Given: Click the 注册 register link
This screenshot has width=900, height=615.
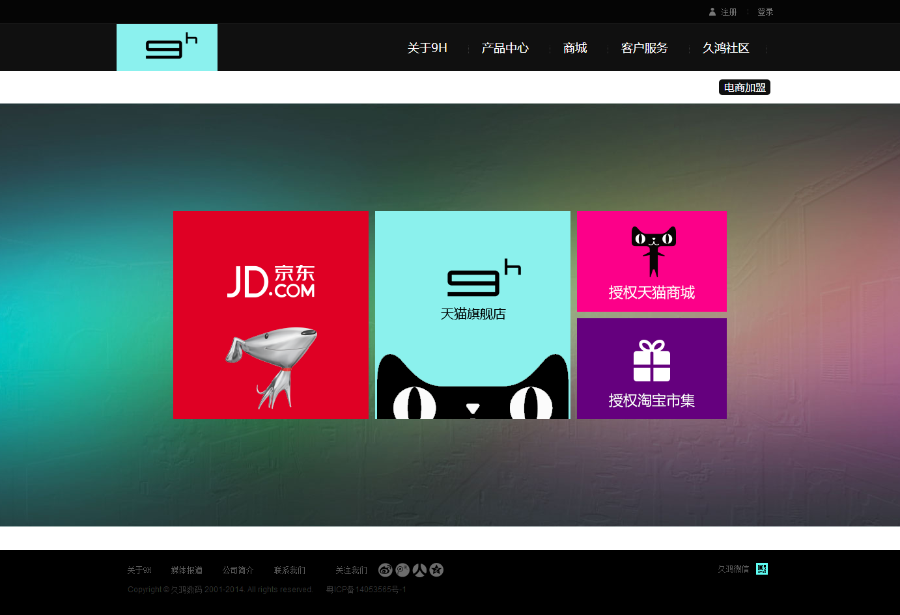Looking at the screenshot, I should [x=729, y=12].
